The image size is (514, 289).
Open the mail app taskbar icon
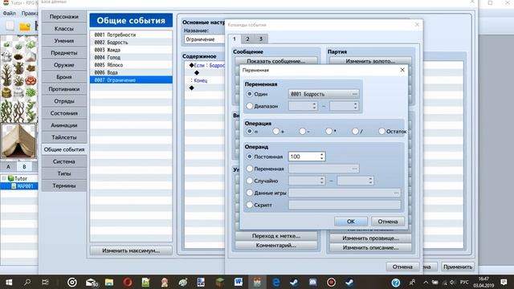click(x=91, y=282)
